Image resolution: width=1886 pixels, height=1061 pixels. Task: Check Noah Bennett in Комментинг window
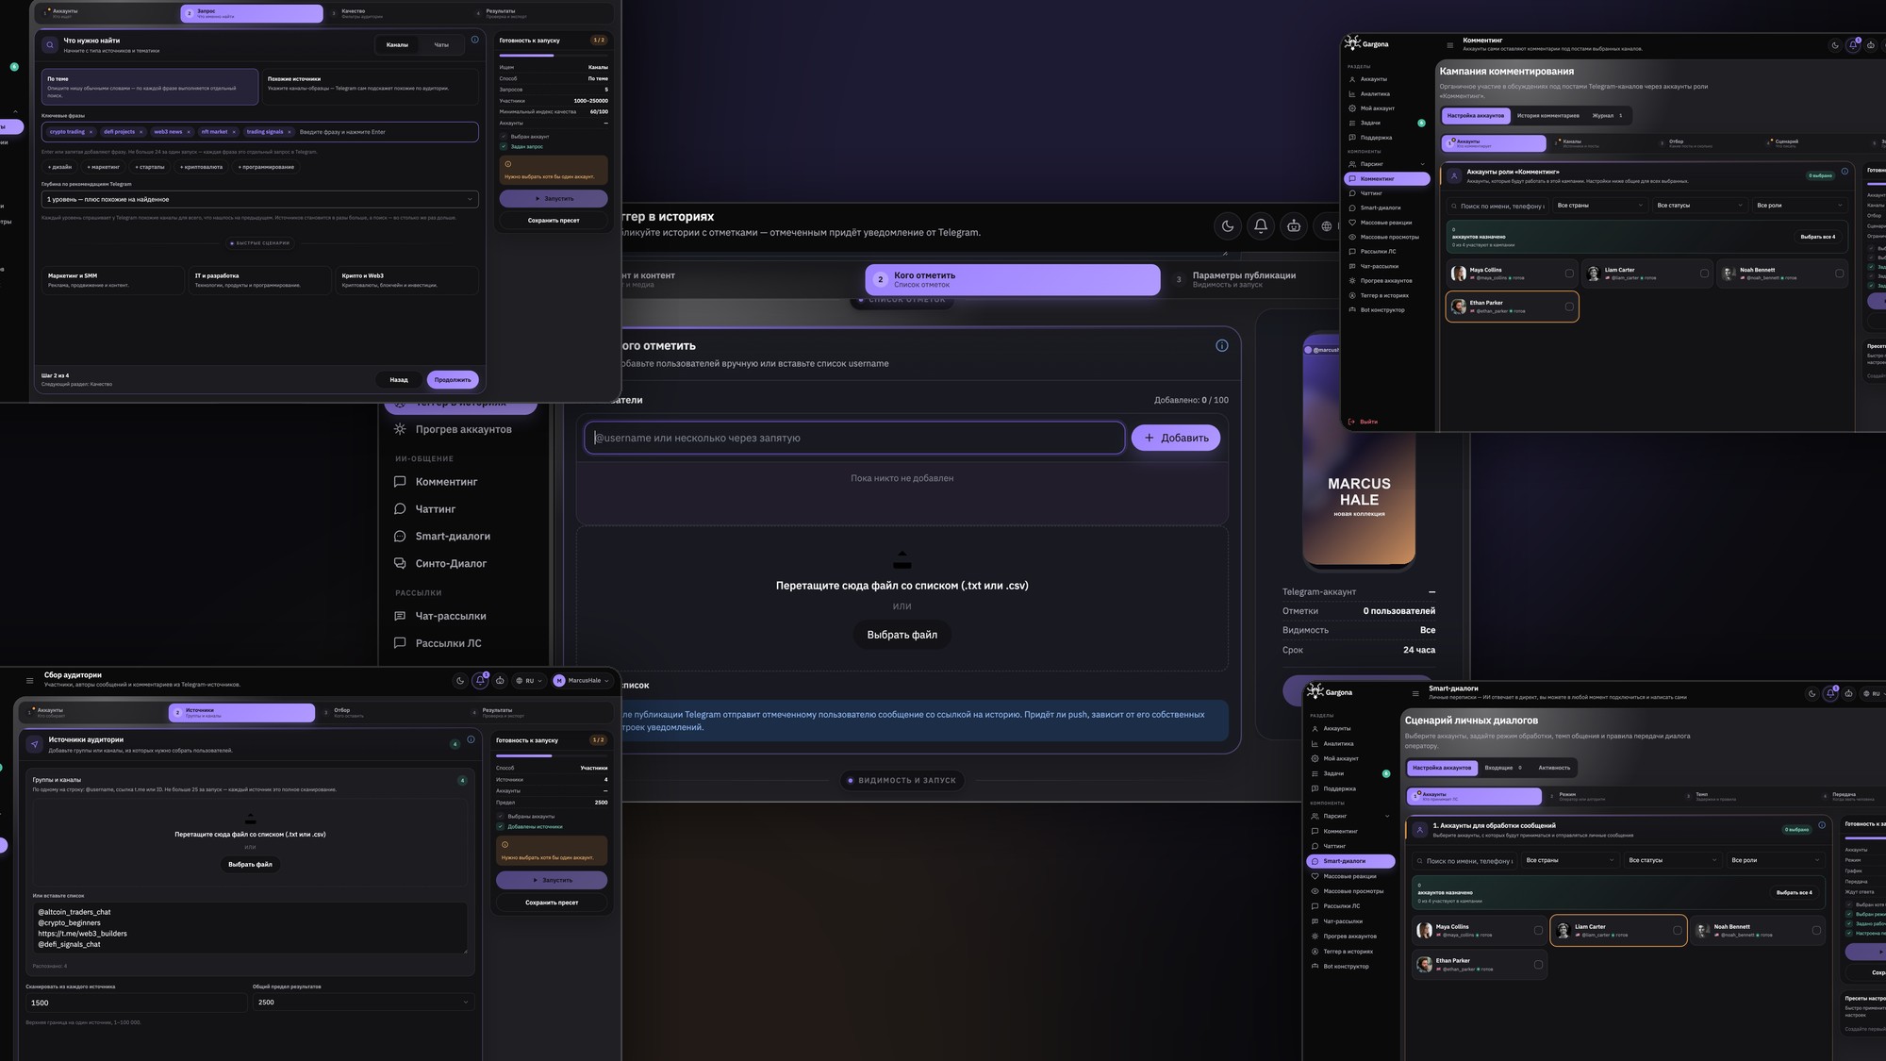(1839, 274)
